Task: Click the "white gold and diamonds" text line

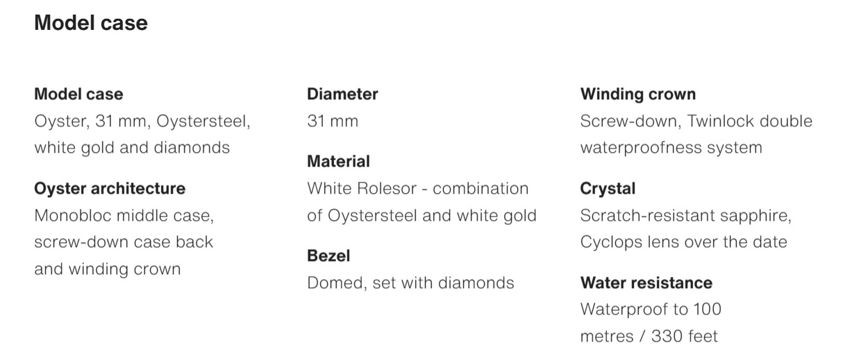Action: [x=132, y=147]
